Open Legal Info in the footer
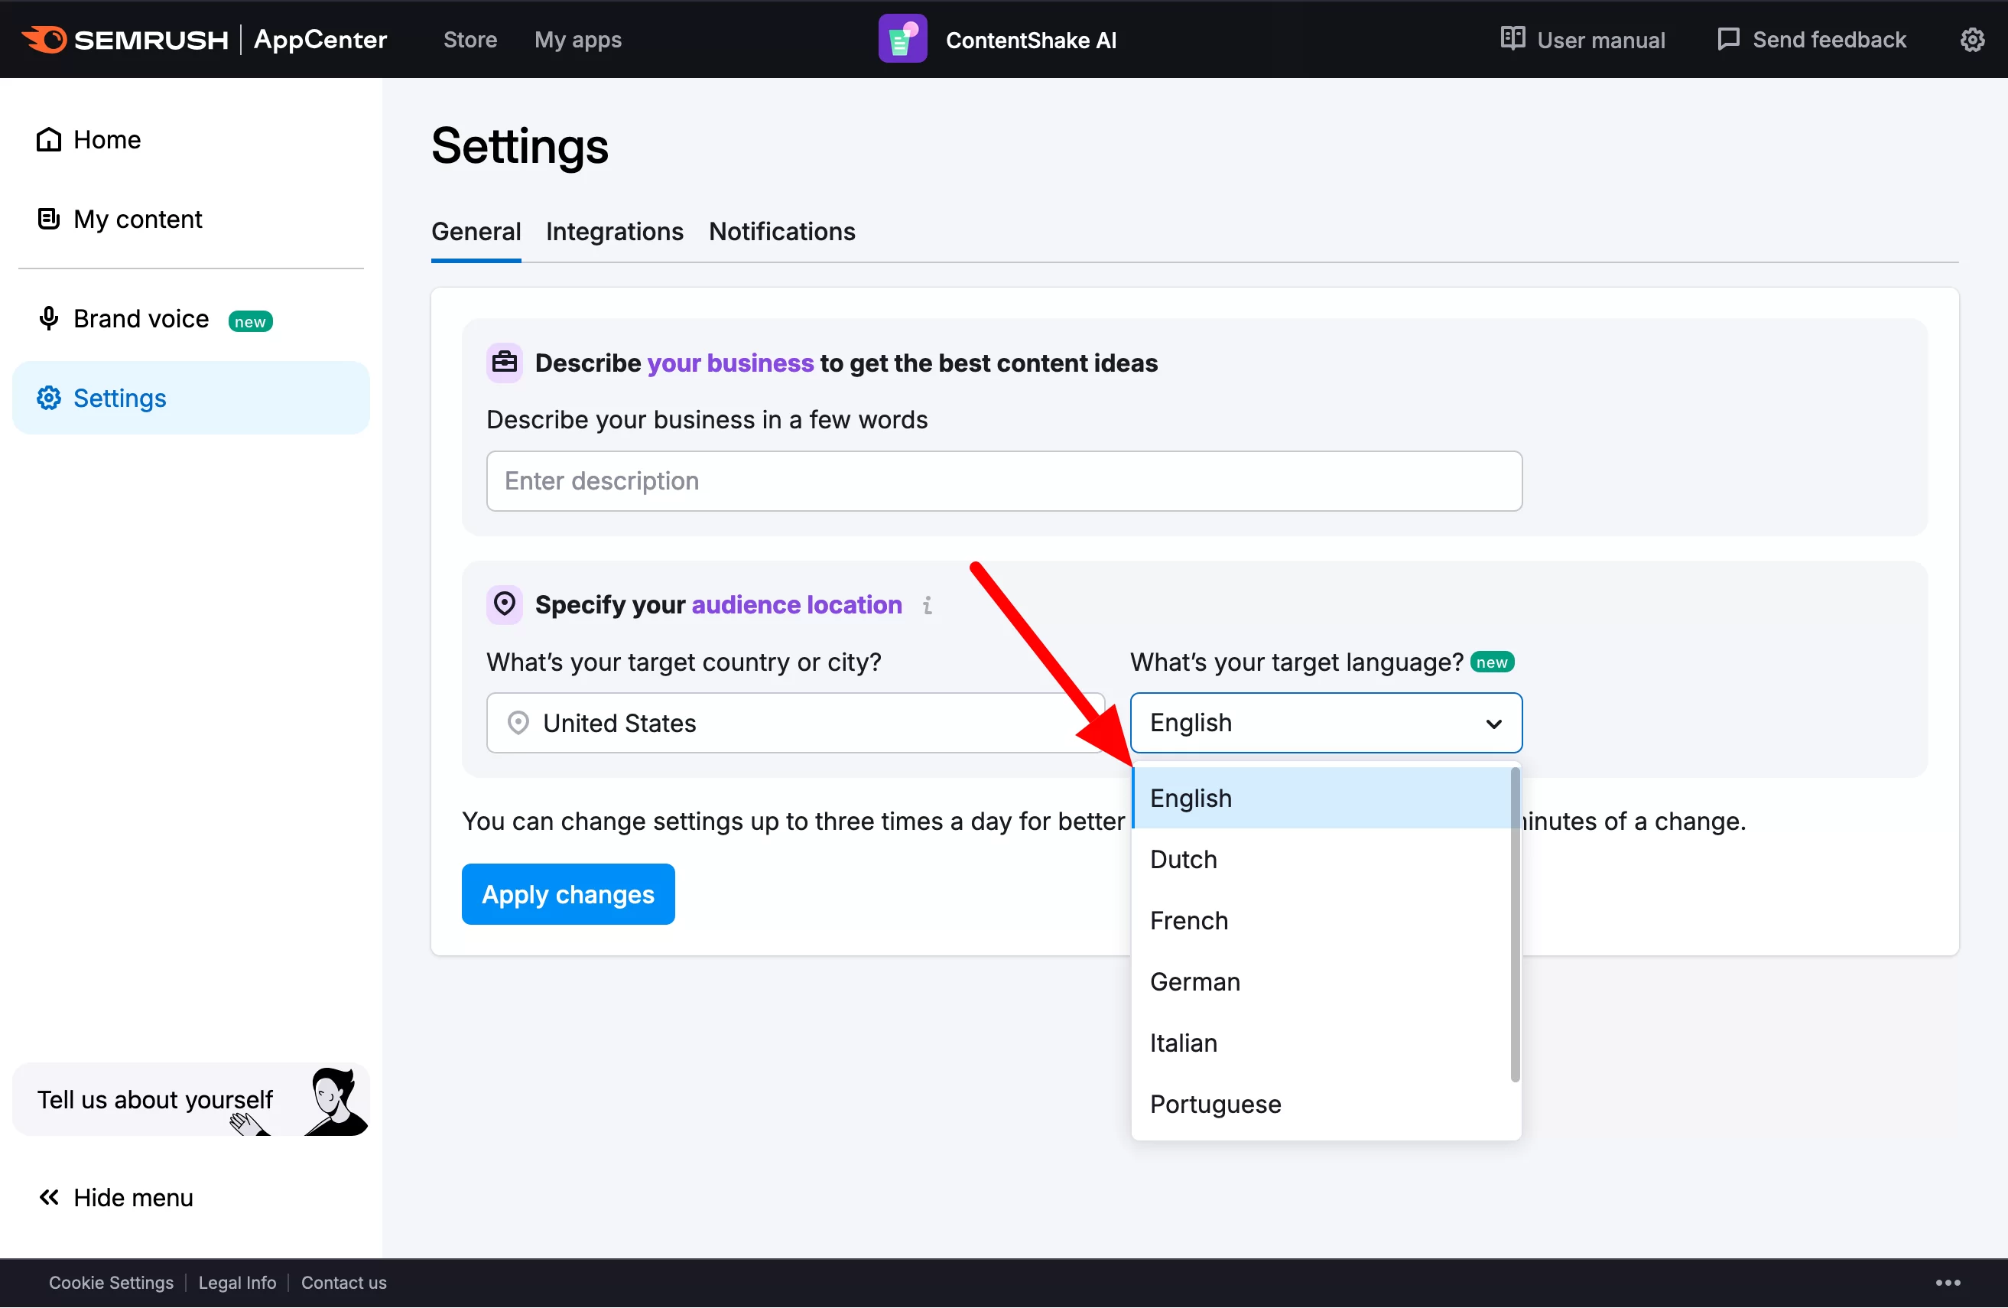The height and width of the screenshot is (1308, 2008). (x=237, y=1282)
